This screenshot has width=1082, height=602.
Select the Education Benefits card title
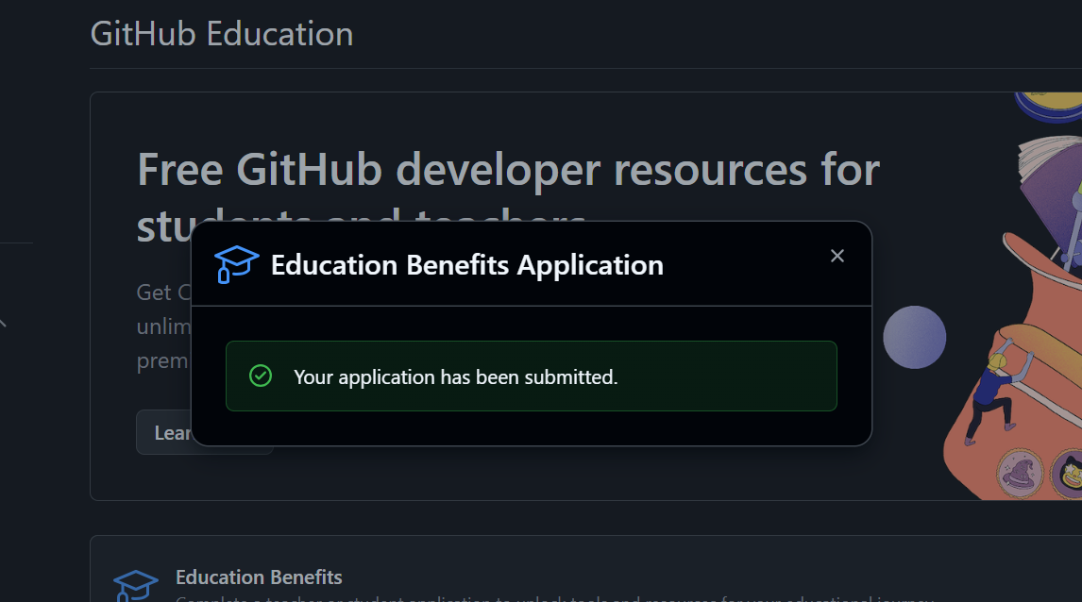point(259,577)
